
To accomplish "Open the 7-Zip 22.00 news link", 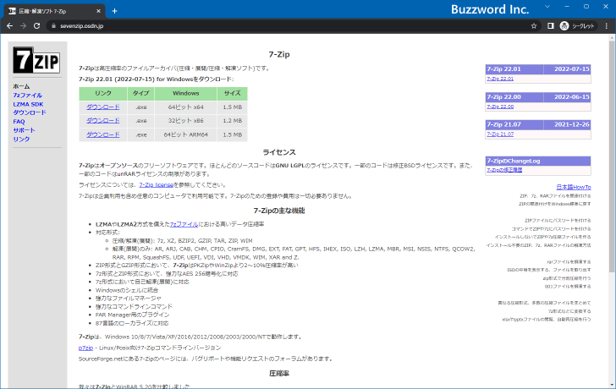I will pyautogui.click(x=500, y=107).
